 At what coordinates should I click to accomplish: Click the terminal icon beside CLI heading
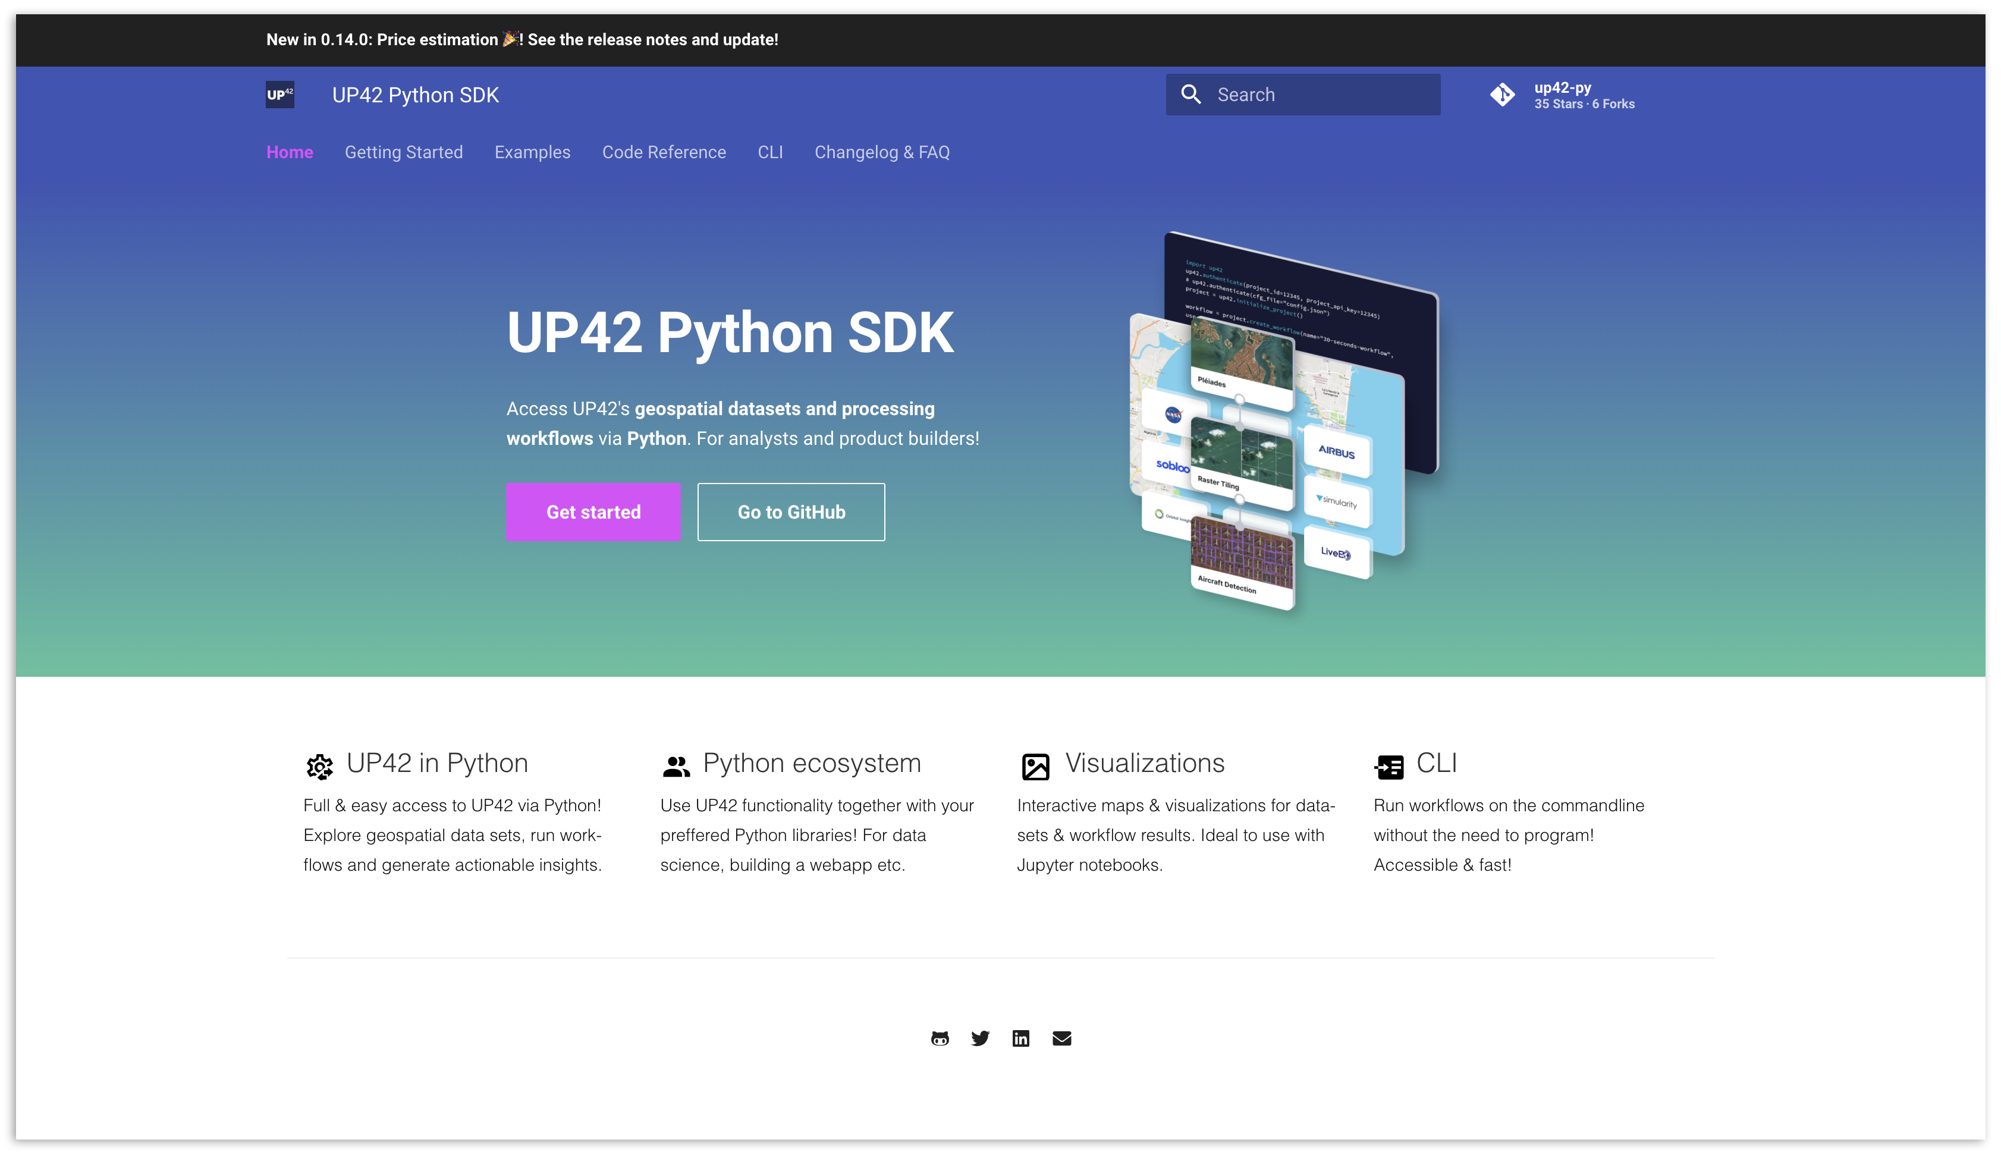click(x=1390, y=766)
